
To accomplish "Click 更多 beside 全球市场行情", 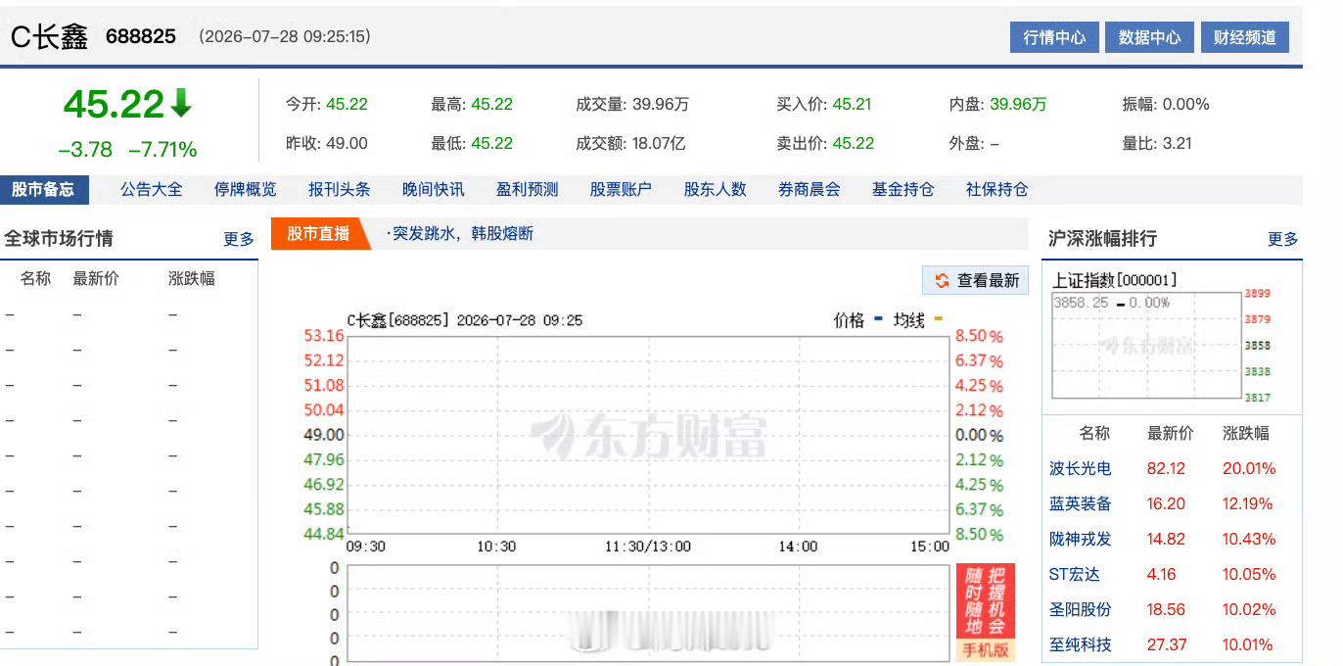I will coord(239,239).
